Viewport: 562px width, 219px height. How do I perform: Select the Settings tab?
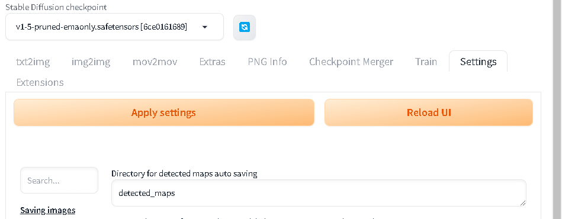478,62
